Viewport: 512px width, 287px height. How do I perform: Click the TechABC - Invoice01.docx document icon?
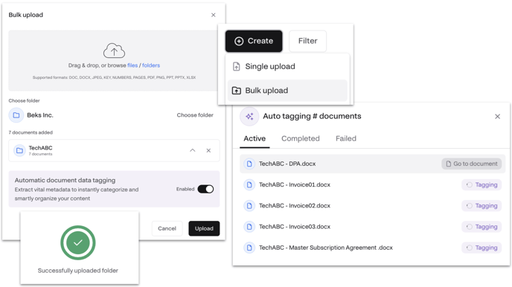(x=249, y=184)
